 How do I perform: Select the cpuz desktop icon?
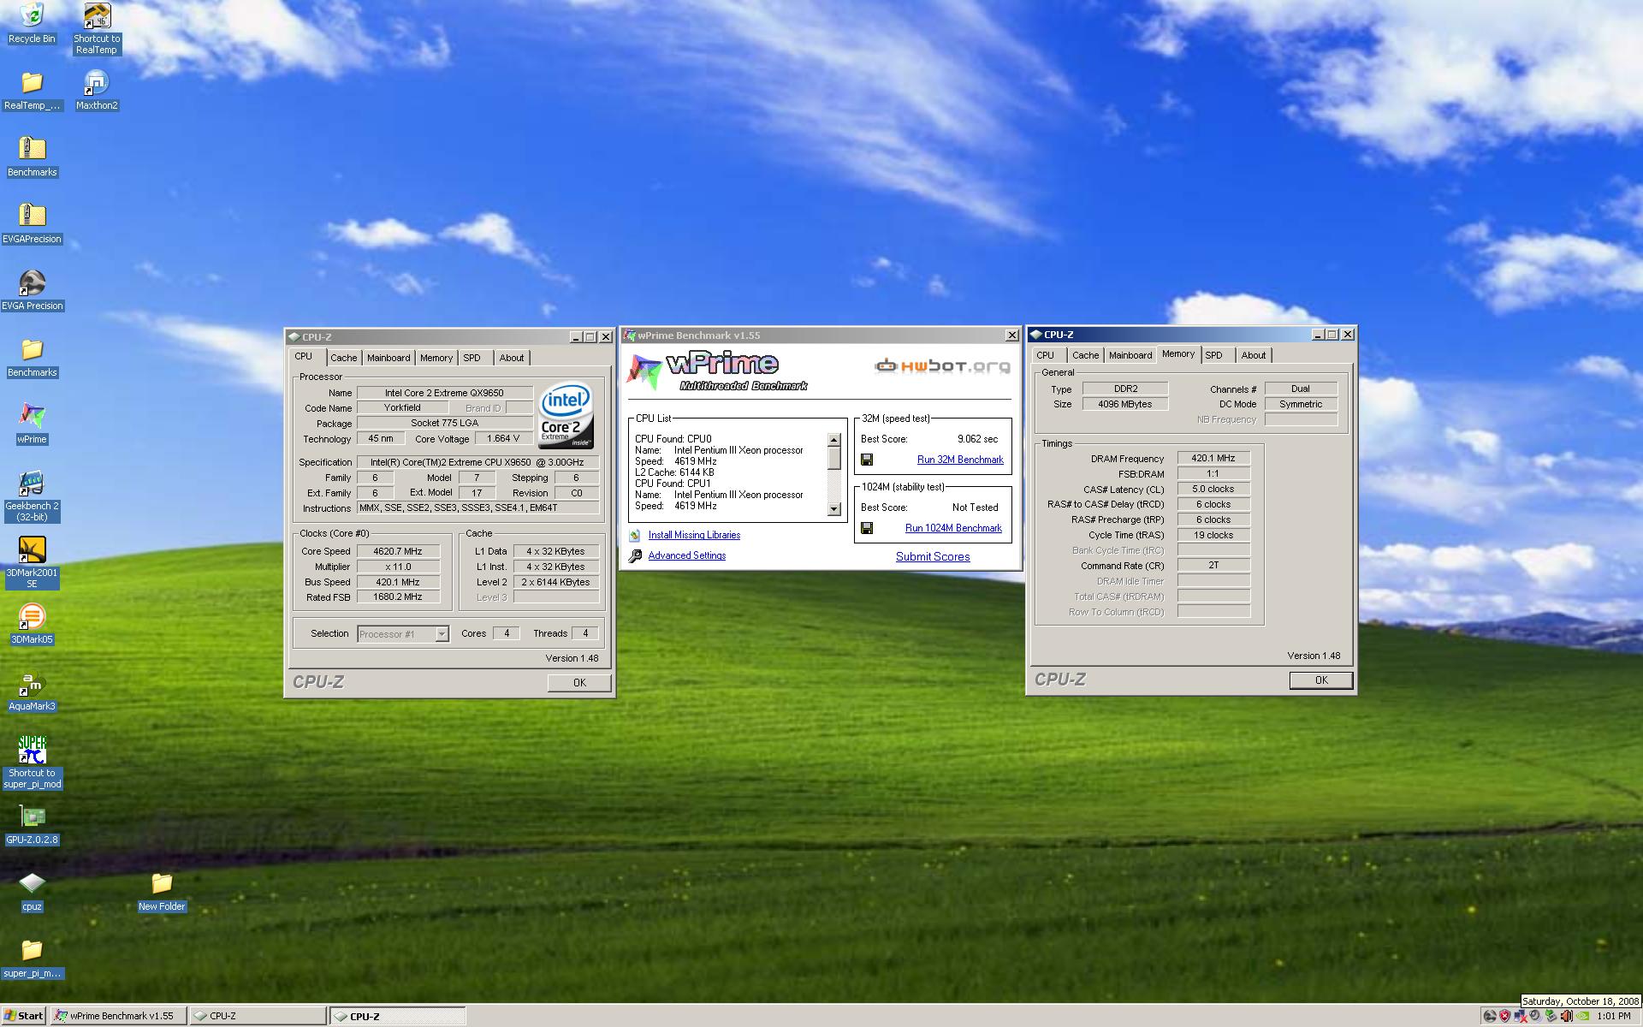32,891
